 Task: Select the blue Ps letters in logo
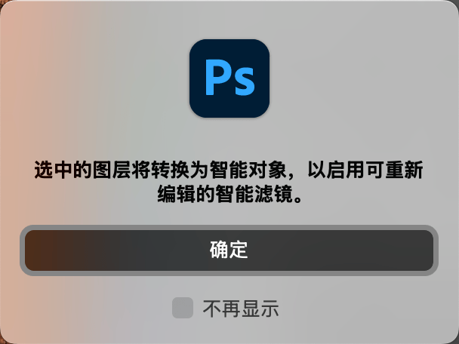(x=229, y=77)
